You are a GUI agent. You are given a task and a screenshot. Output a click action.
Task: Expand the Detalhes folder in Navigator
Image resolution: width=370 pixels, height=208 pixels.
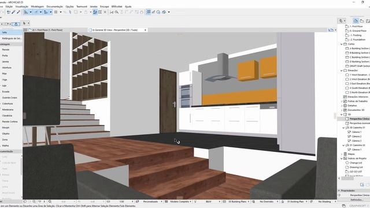coord(342,106)
